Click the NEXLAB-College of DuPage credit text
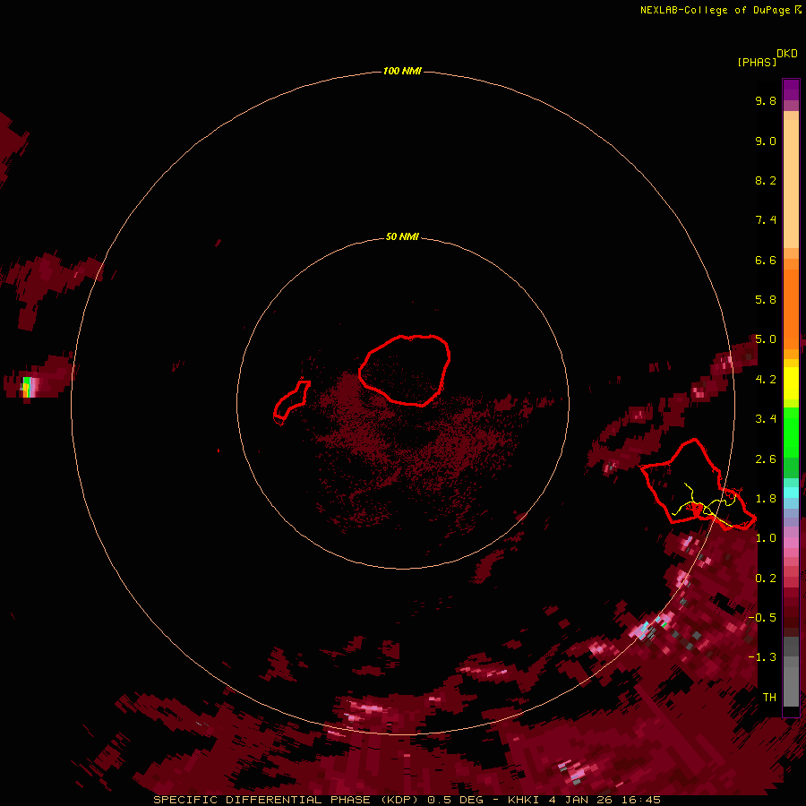Image resolution: width=806 pixels, height=806 pixels. click(716, 10)
